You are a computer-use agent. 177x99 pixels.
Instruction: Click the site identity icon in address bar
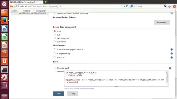[x=17, y=6]
